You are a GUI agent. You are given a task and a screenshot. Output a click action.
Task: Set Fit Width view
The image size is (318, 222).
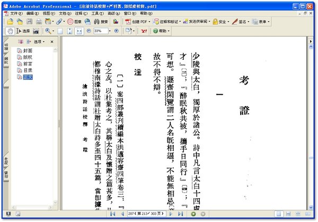79,31
